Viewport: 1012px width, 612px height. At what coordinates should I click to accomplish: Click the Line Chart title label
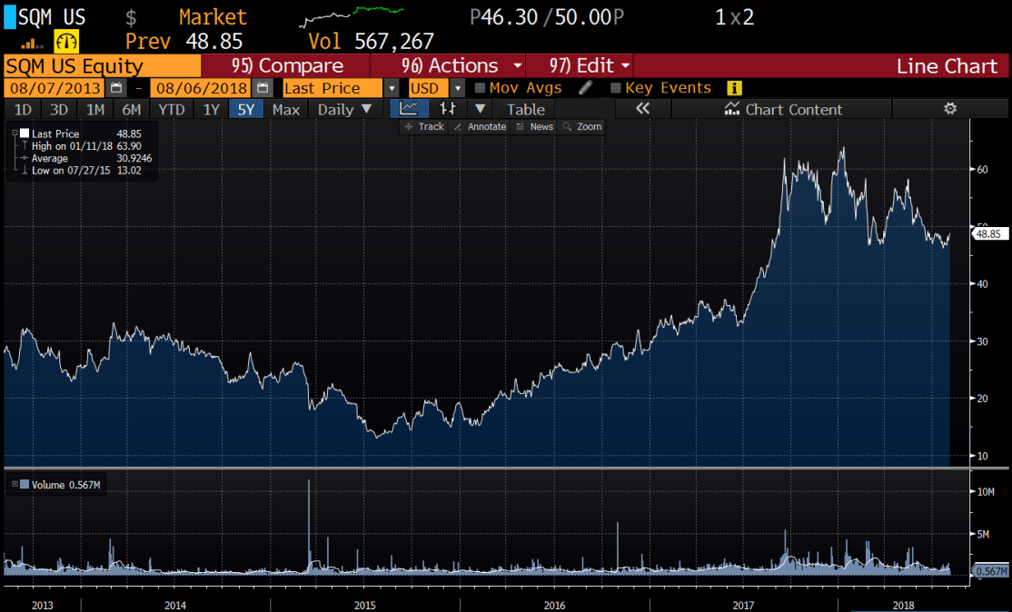947,65
